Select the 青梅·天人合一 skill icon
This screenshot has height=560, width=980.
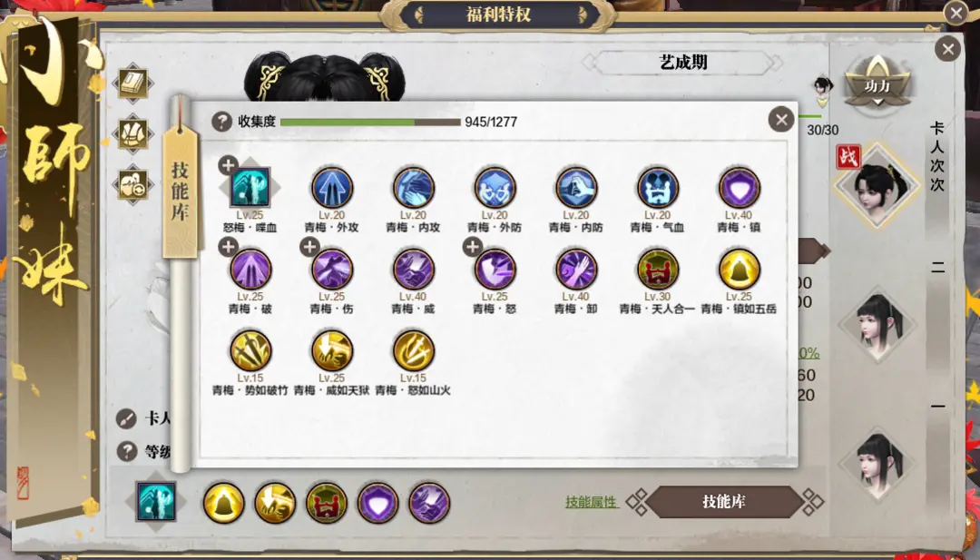[x=658, y=269]
